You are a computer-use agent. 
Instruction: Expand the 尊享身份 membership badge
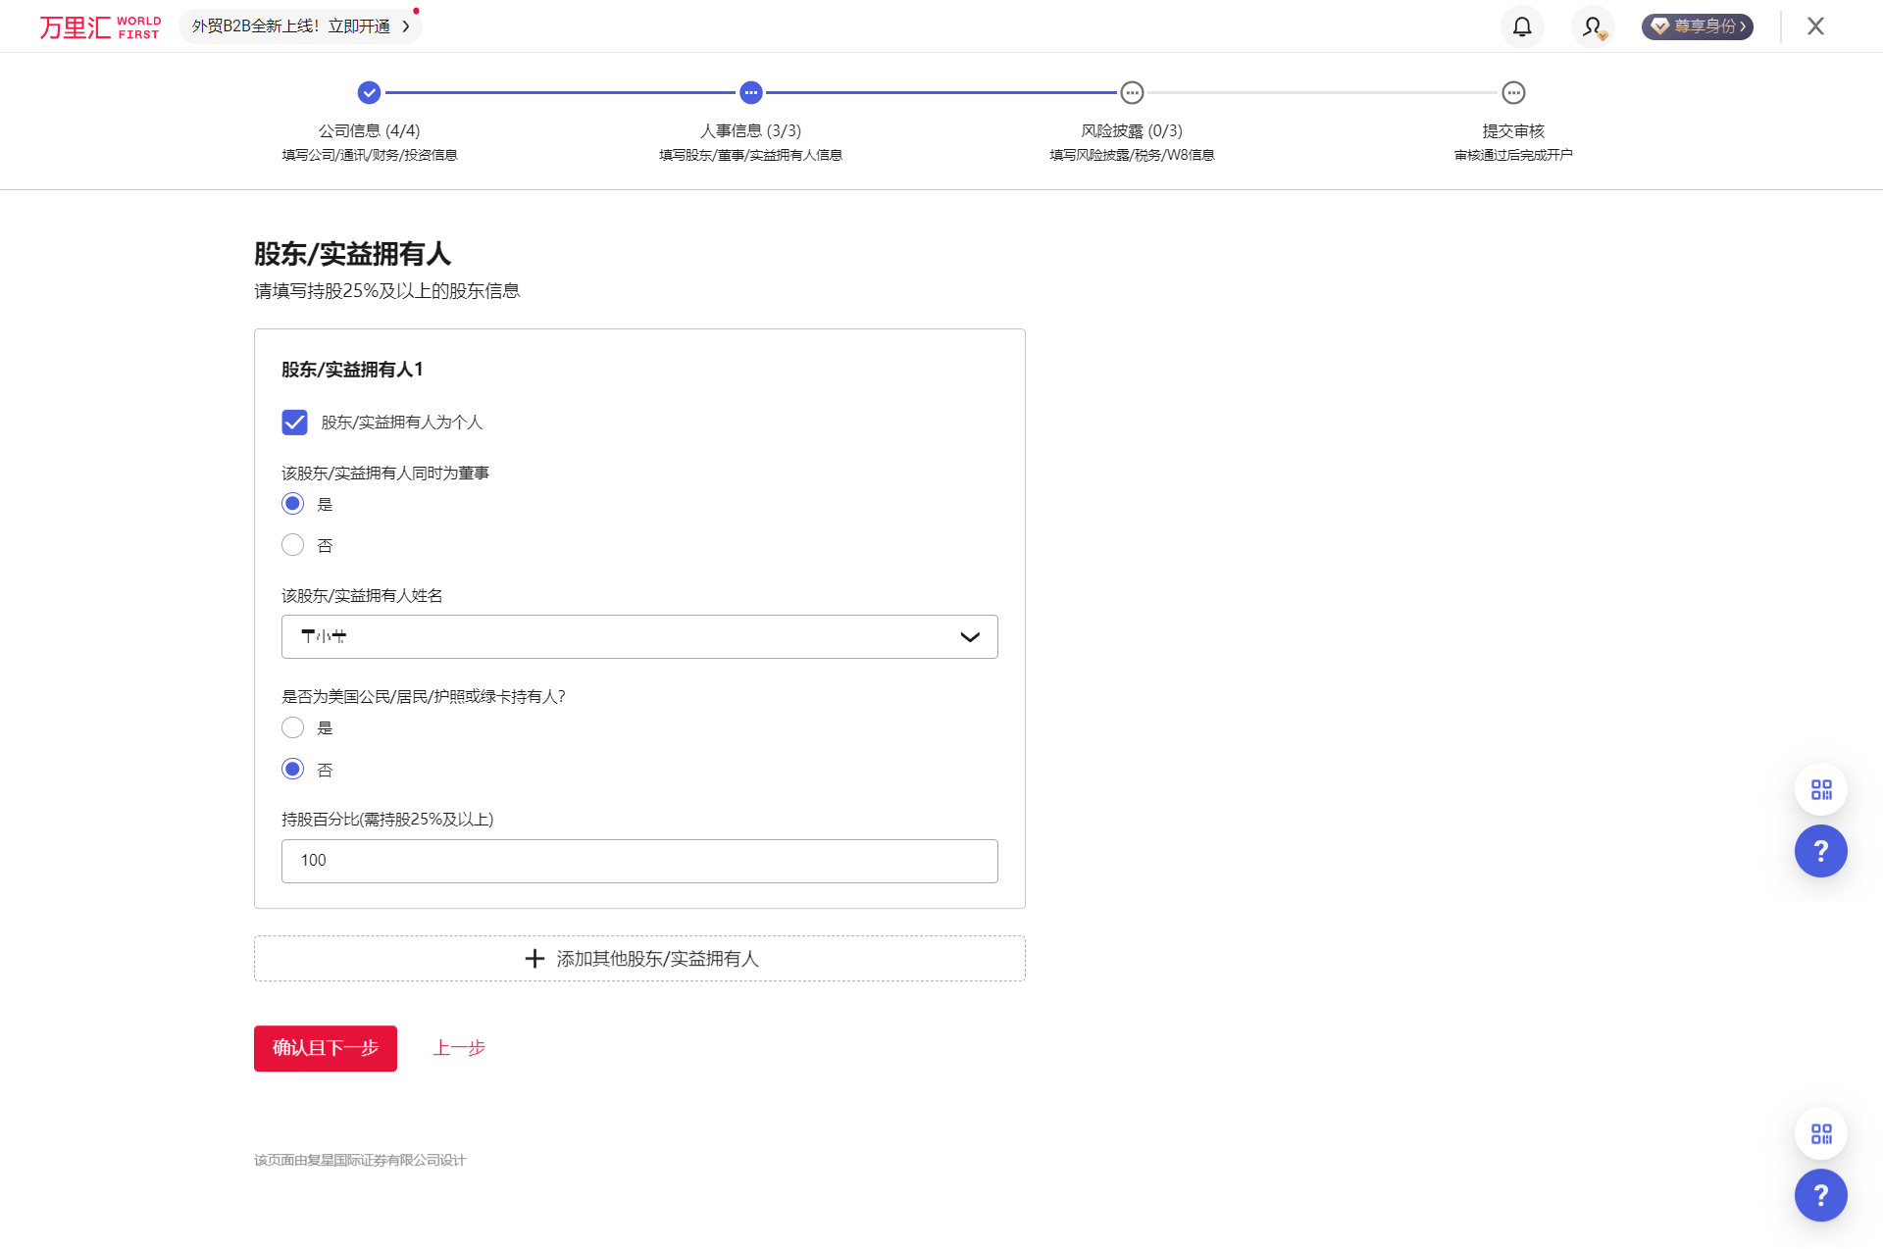coord(1698,26)
